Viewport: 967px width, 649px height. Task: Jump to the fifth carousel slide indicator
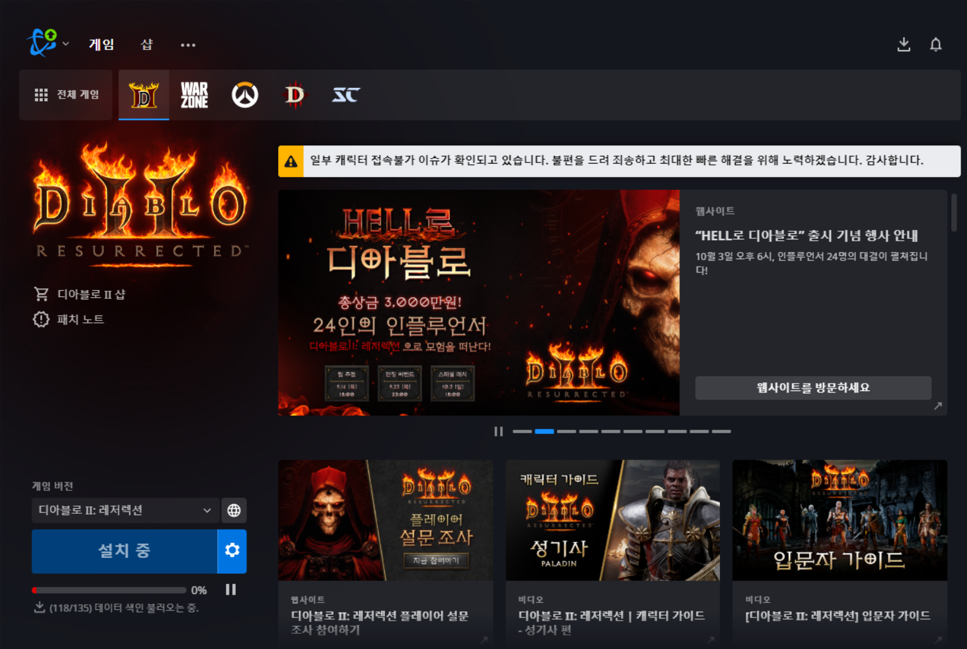point(611,432)
